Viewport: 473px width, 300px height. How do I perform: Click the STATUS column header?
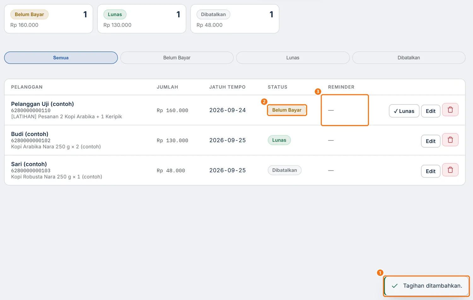click(x=277, y=87)
